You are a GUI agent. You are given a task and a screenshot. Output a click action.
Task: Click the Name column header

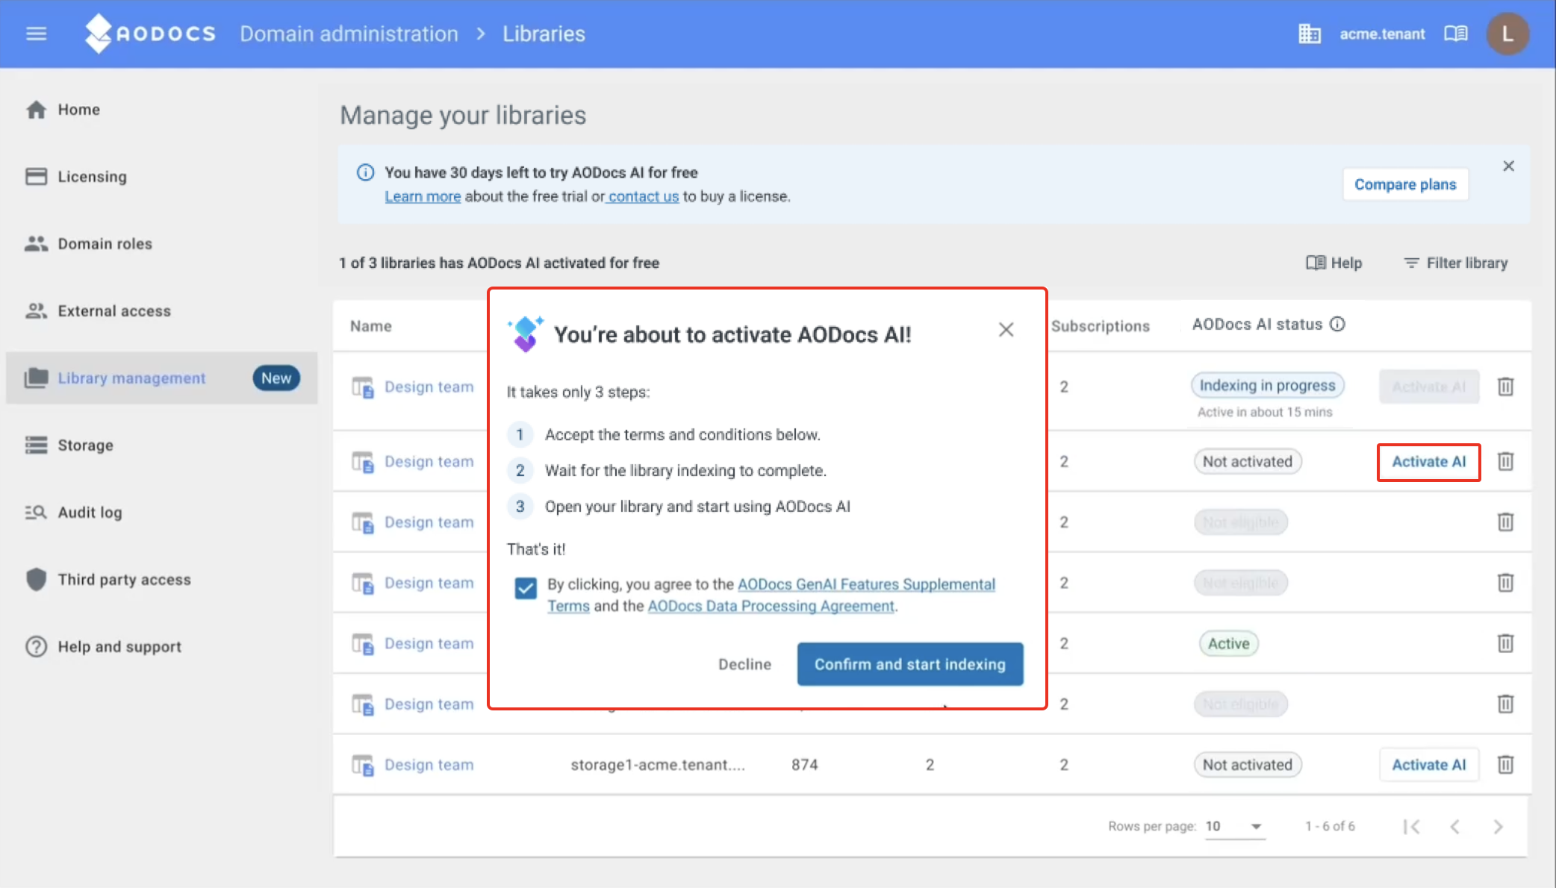[371, 326]
